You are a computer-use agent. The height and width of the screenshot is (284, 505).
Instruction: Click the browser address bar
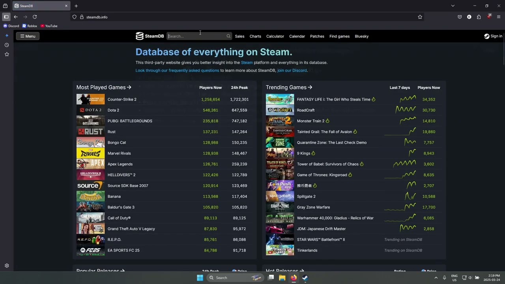249,17
